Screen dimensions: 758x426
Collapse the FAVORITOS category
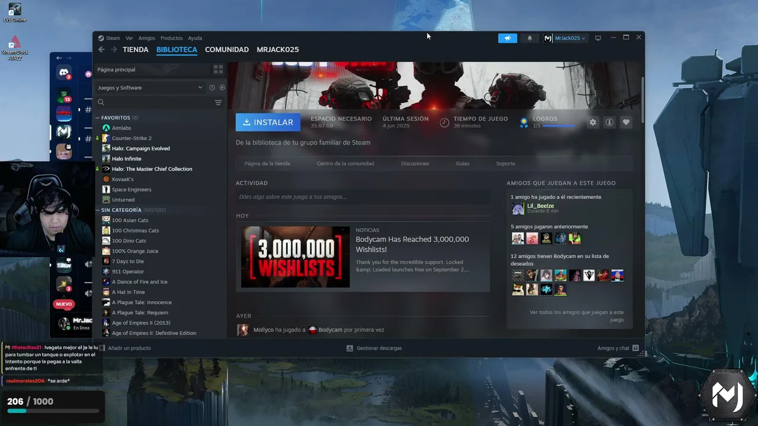pyautogui.click(x=98, y=118)
